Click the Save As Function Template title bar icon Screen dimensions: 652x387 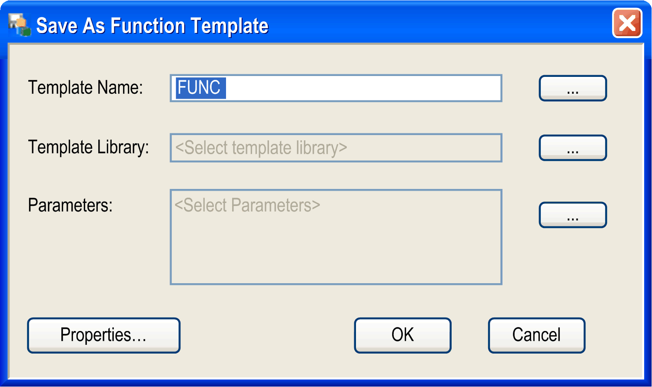pyautogui.click(x=19, y=24)
